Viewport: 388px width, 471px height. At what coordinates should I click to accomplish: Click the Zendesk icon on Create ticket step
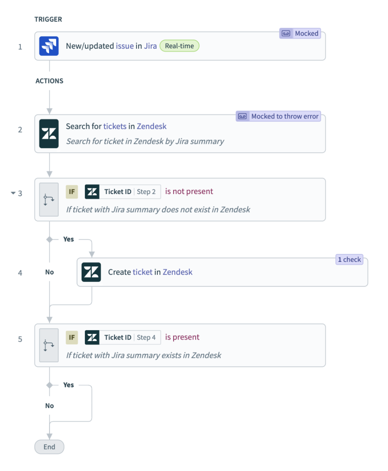pos(91,272)
